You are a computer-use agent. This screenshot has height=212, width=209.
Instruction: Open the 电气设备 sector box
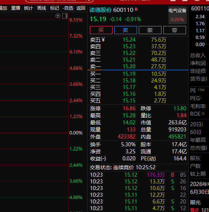[x=177, y=15]
